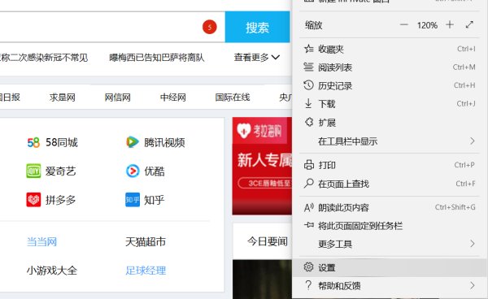Open the 历史记录 menu entry
The height and width of the screenshot is (299, 488).
(x=390, y=85)
